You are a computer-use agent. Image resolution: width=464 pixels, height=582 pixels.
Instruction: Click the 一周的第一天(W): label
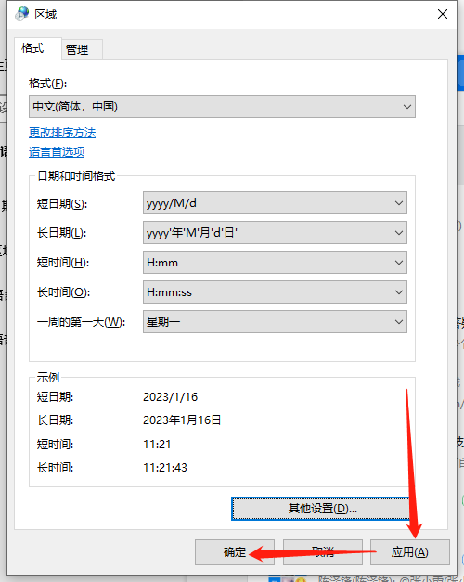pos(81,322)
